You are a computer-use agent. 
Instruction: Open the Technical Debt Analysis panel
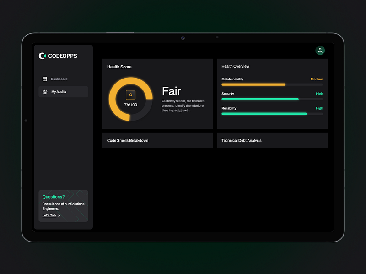point(272,141)
